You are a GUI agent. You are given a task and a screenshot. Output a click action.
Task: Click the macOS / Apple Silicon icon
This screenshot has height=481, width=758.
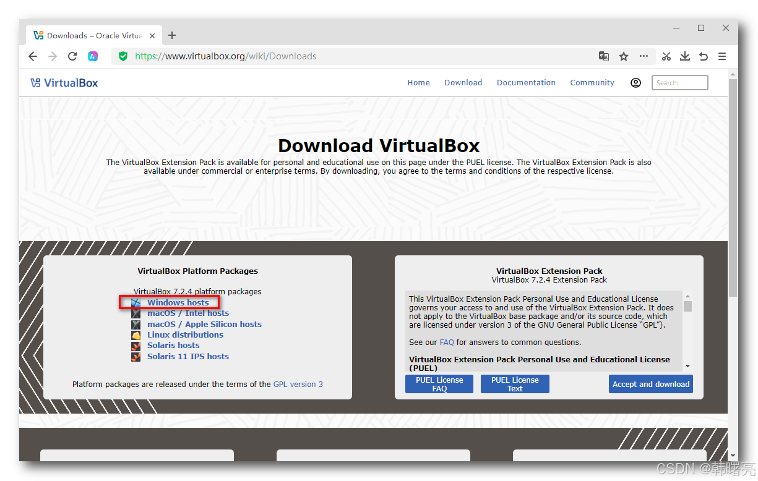(x=136, y=325)
